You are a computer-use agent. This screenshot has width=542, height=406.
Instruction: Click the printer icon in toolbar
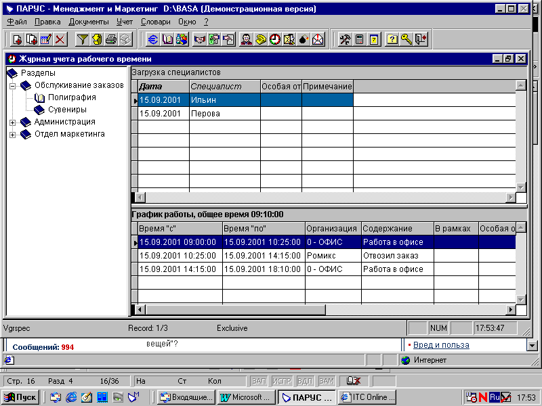[111, 39]
